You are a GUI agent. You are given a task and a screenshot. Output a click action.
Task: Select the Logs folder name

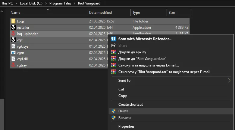(20, 21)
